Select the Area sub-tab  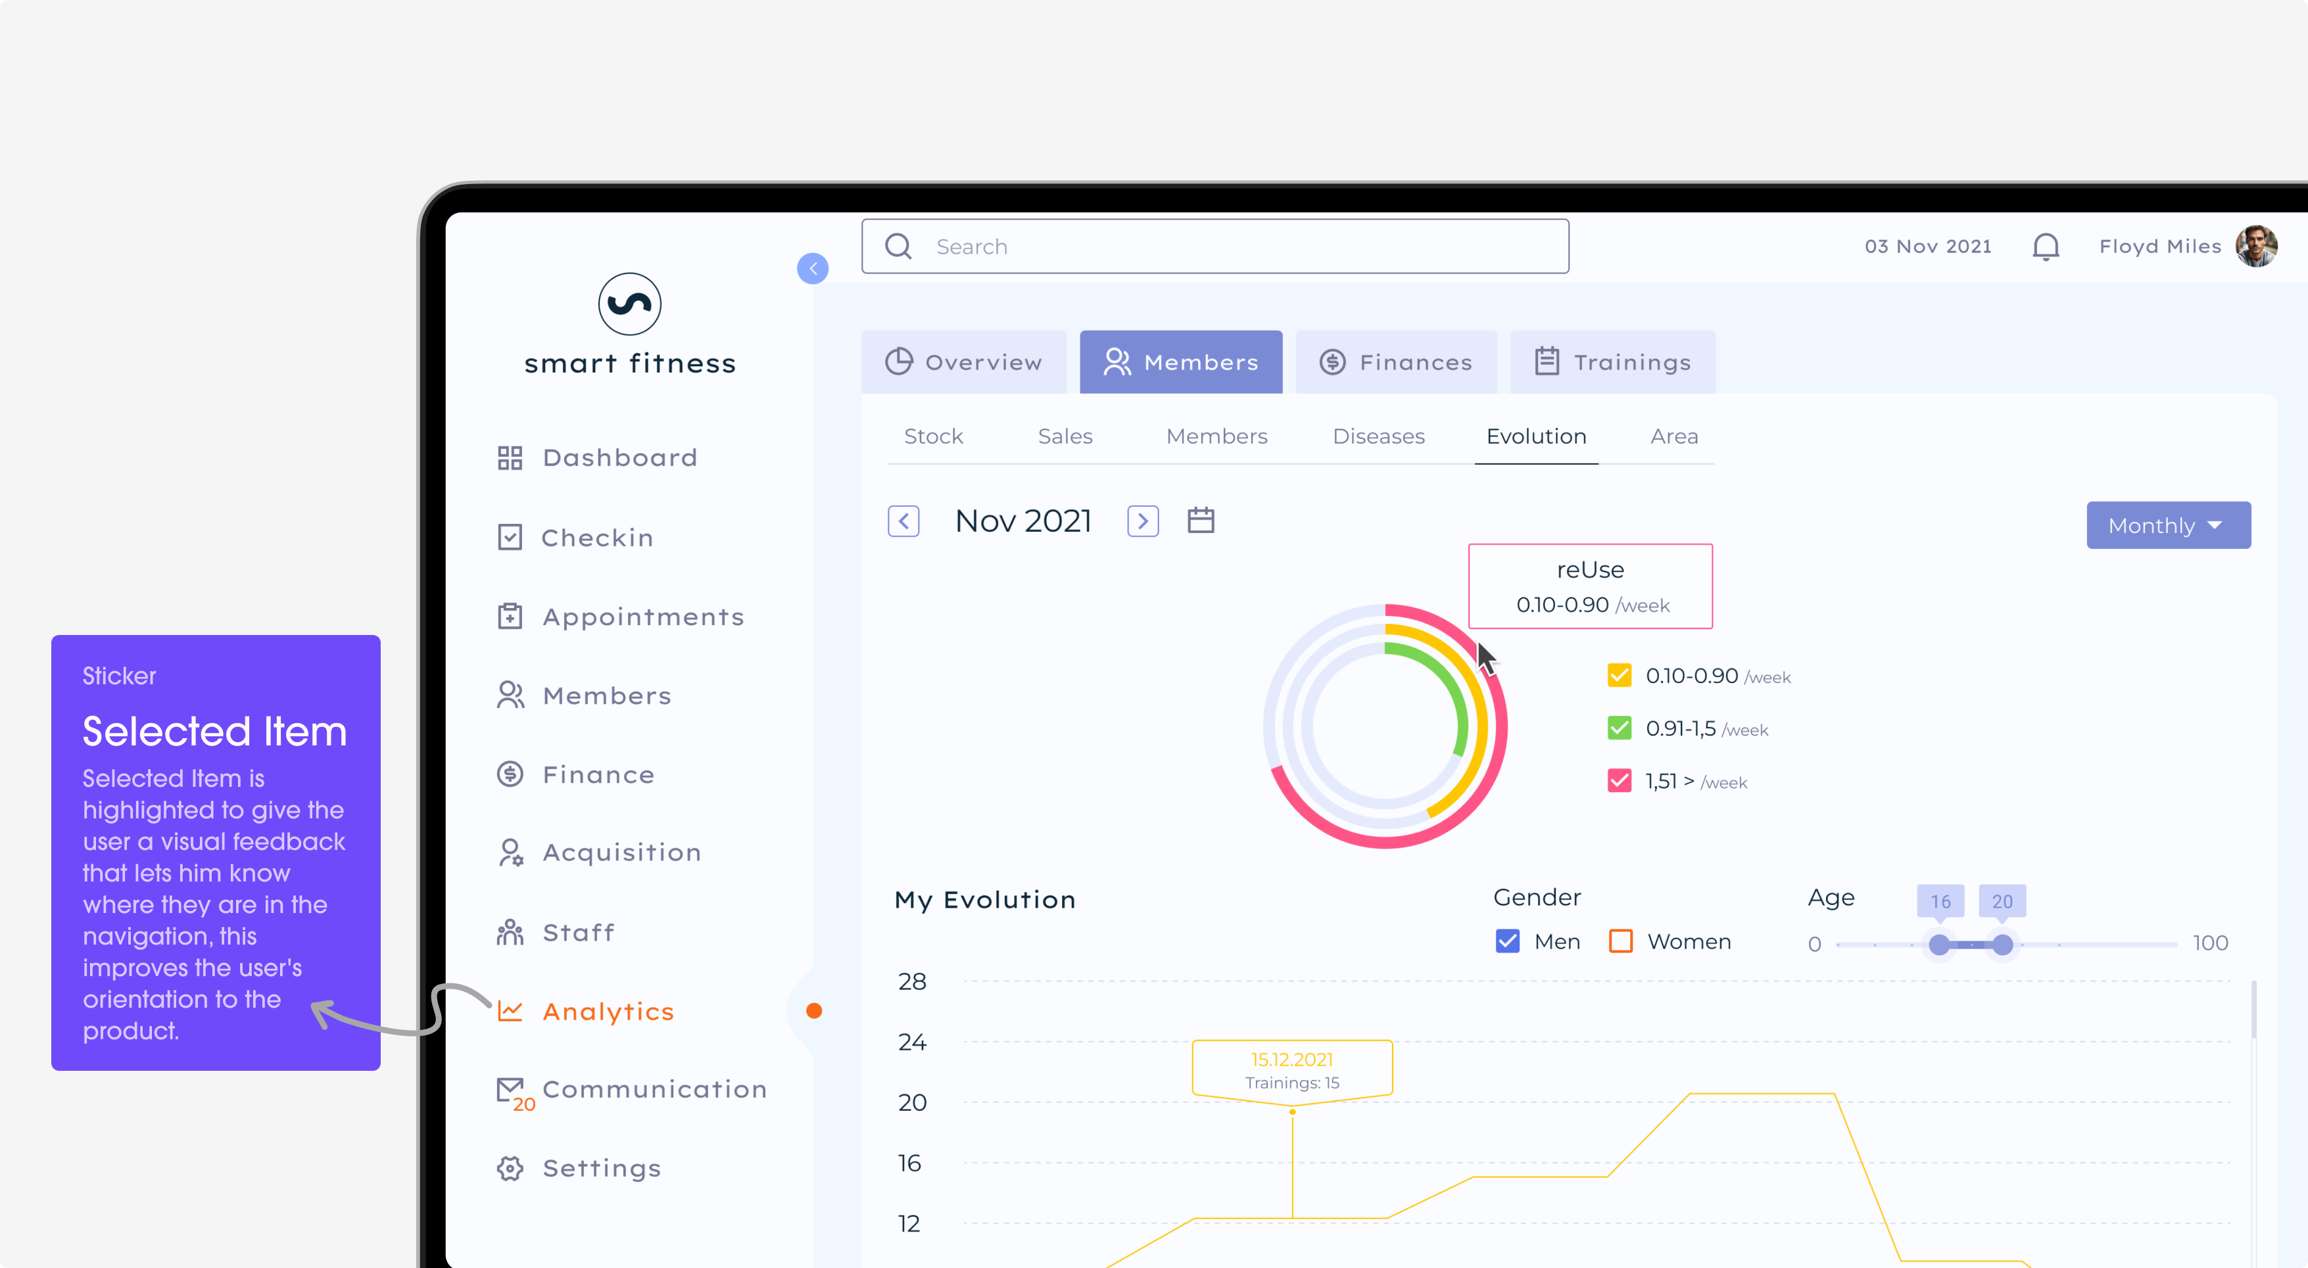tap(1675, 436)
